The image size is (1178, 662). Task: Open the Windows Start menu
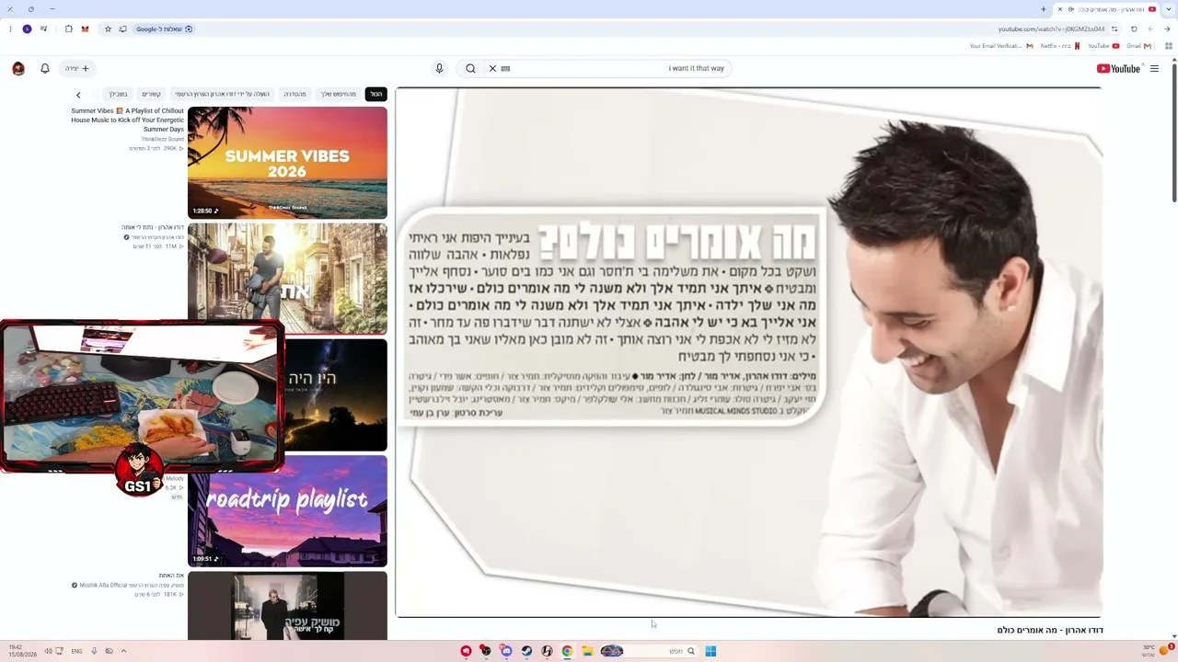tap(710, 651)
